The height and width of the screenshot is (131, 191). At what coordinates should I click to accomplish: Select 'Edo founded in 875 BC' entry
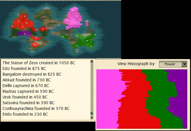click(x=24, y=68)
